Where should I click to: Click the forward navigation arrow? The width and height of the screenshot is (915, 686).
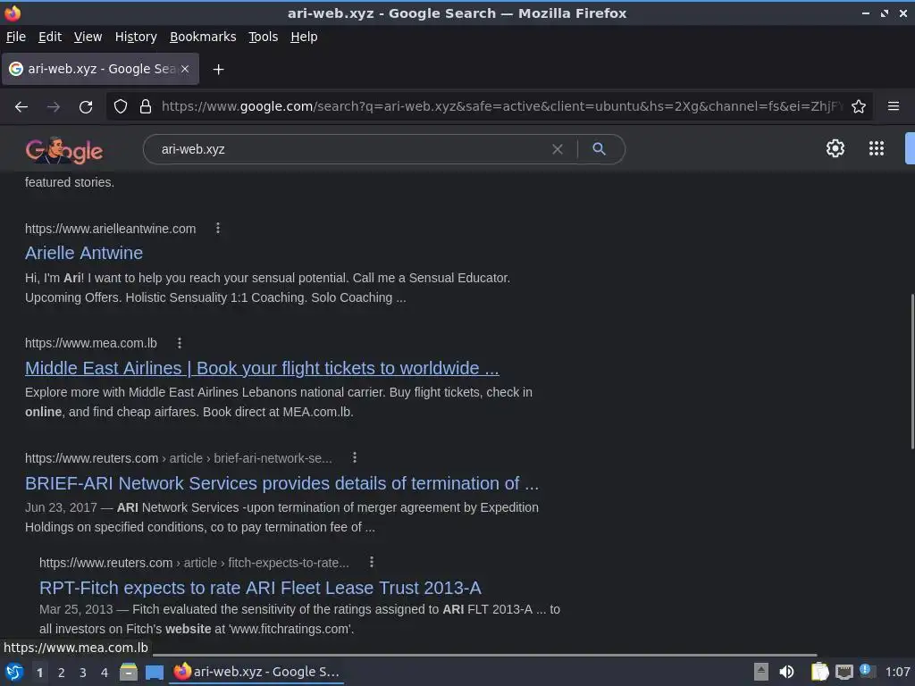53,107
